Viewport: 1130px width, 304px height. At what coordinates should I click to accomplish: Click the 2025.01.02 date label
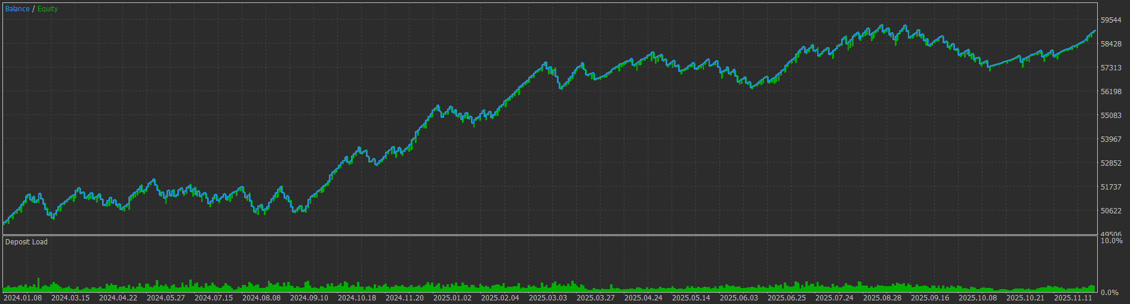click(452, 298)
